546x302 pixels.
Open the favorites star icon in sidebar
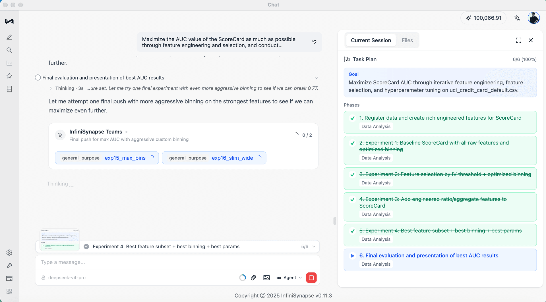[9, 76]
